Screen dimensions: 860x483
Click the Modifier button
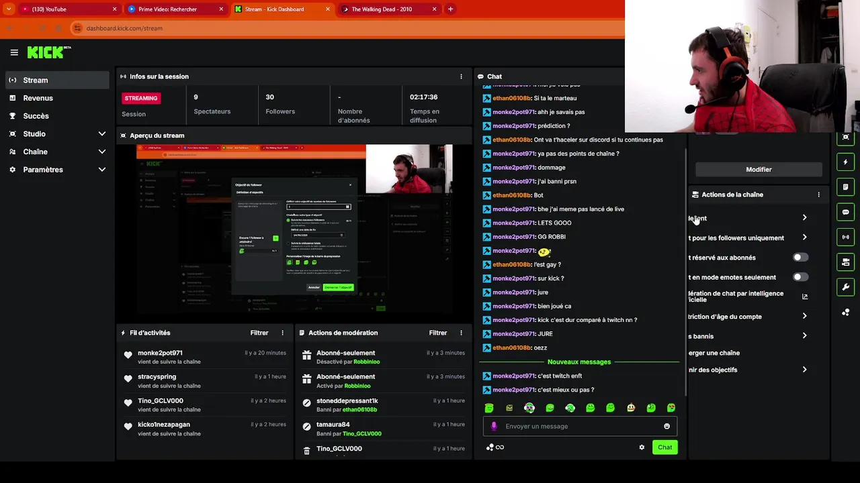click(759, 170)
